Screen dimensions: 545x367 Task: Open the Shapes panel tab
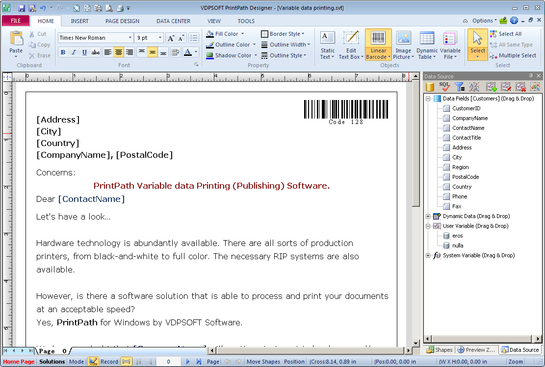(440, 350)
